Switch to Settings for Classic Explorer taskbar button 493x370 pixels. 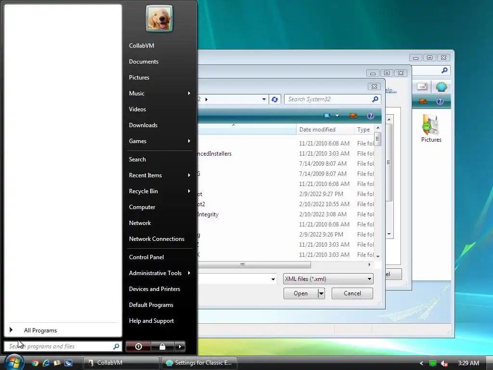pos(199,363)
